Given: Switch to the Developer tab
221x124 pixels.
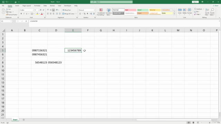Looking at the screenshot, I should pos(68,6).
